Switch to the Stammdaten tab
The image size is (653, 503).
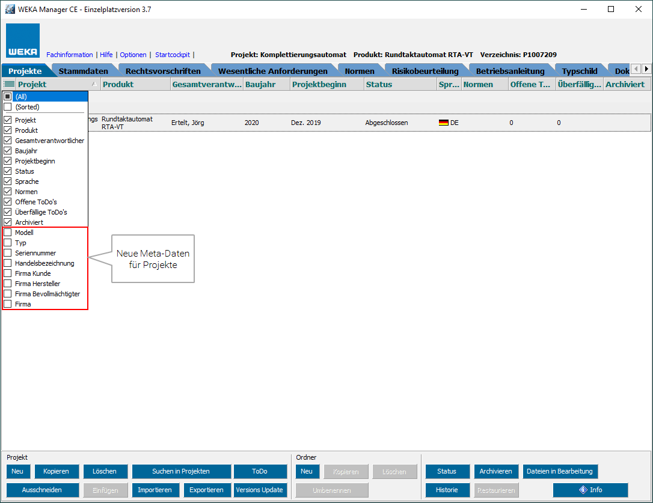83,71
